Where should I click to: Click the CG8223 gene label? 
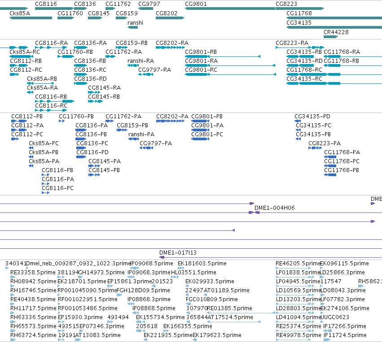(286, 4)
